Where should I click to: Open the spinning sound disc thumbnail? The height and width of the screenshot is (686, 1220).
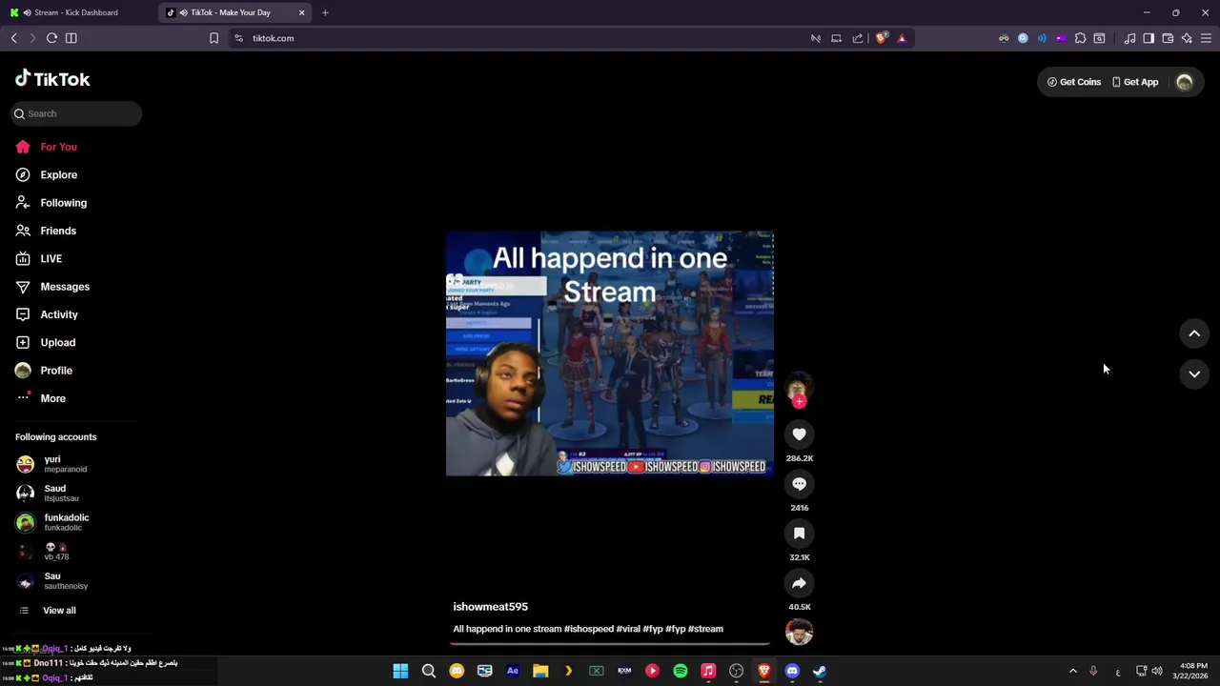point(799,631)
